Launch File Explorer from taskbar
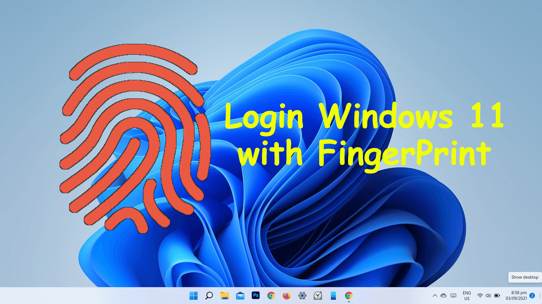The image size is (542, 304). tap(225, 296)
